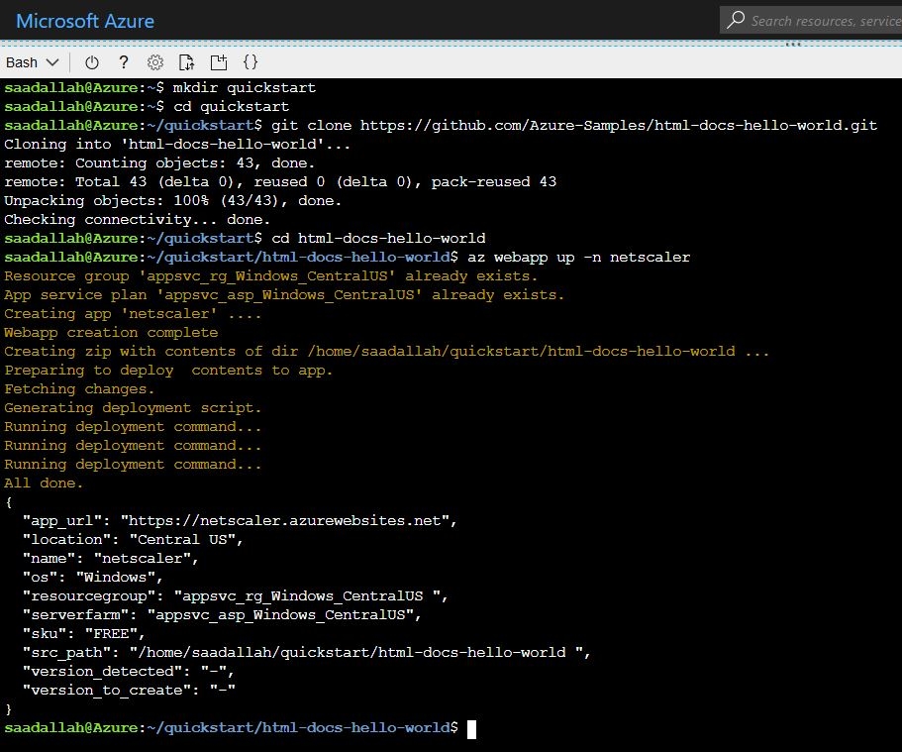Click the Cloud Shell resize handle dots
Screen dimensions: 902x752
point(793,44)
